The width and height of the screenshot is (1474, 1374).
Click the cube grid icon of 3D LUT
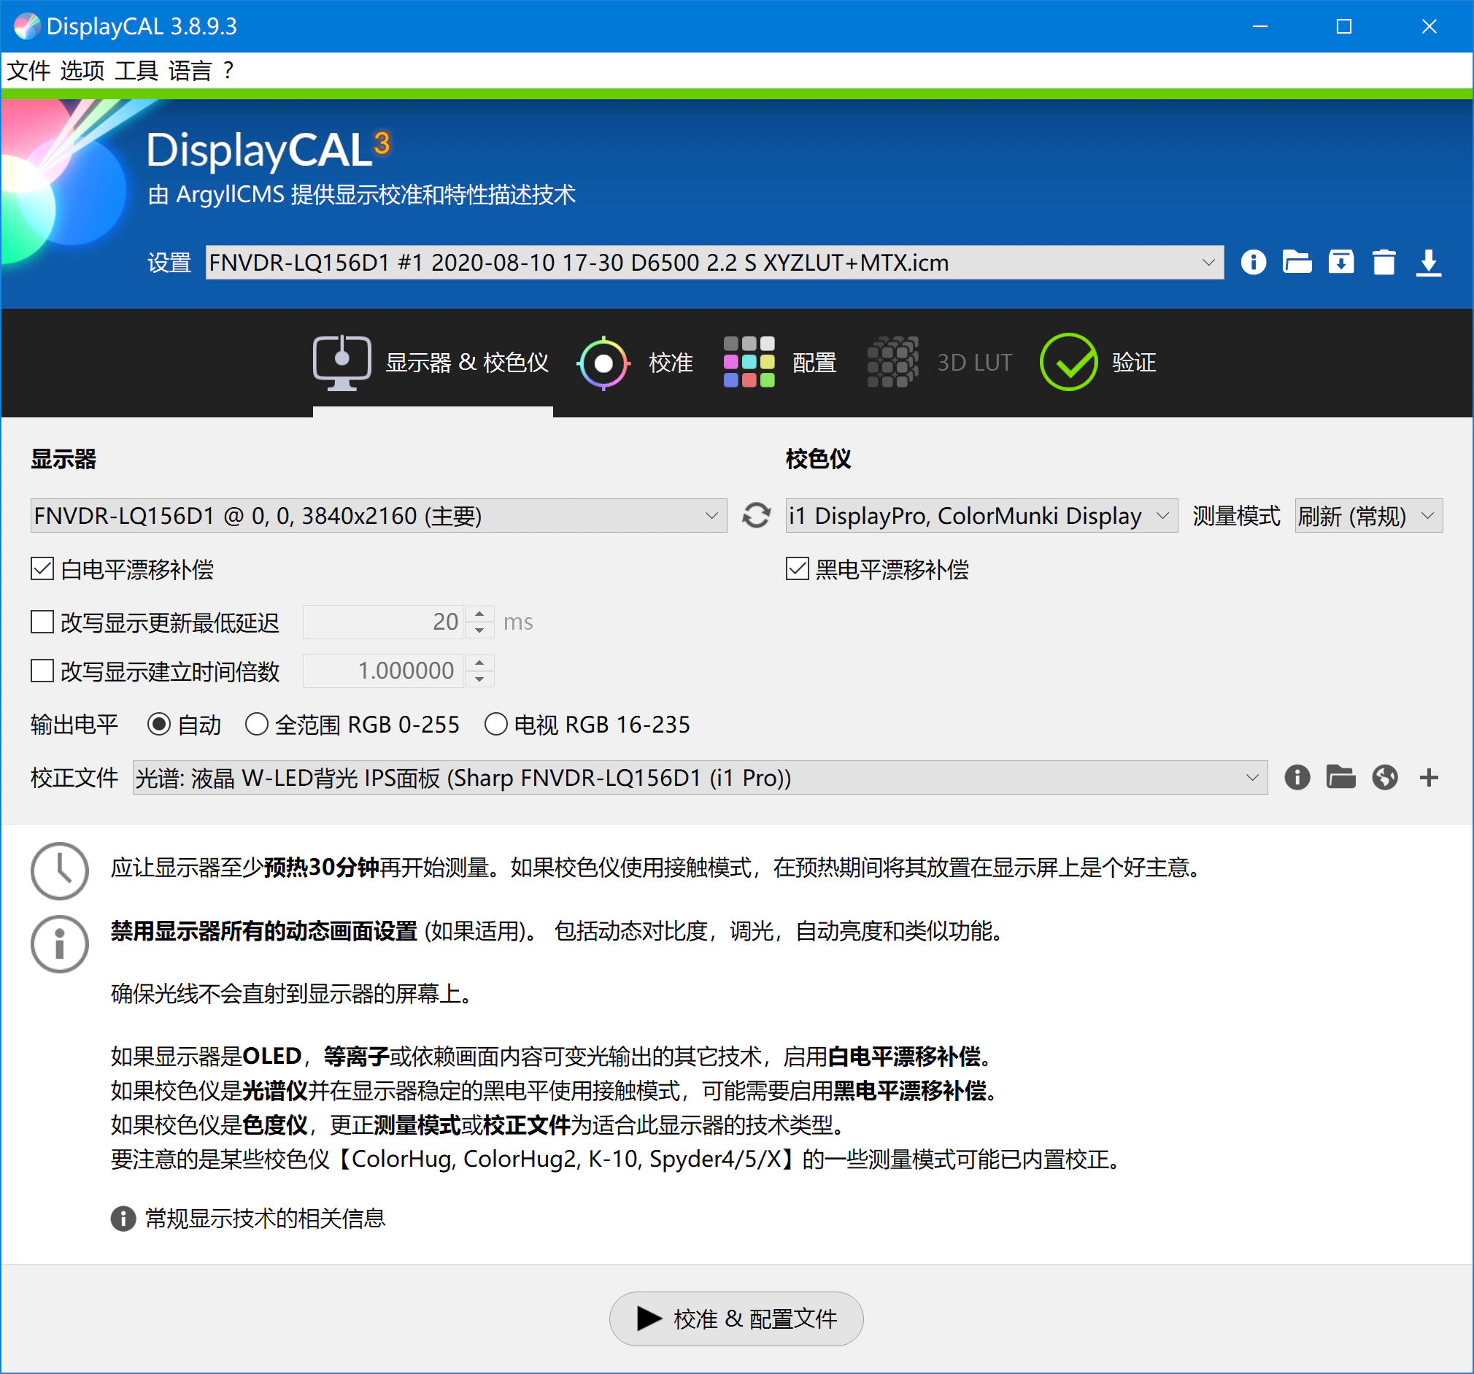(x=892, y=362)
